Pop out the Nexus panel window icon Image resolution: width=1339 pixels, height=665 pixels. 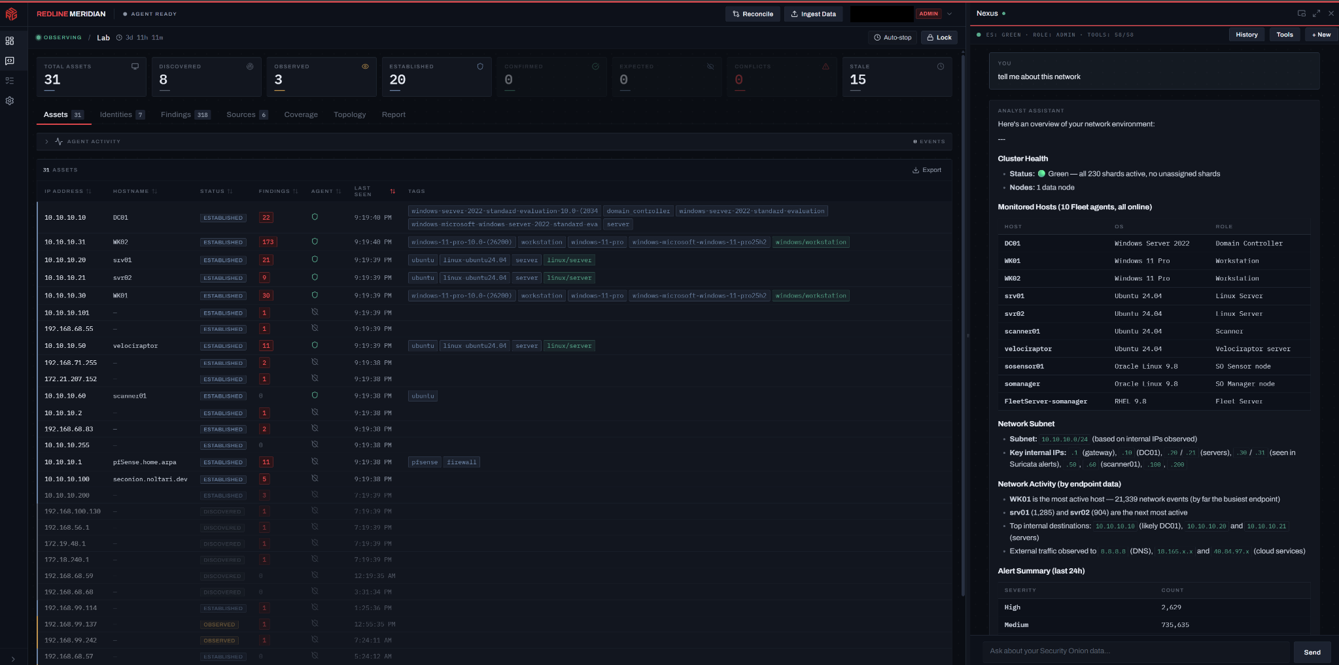(1302, 13)
